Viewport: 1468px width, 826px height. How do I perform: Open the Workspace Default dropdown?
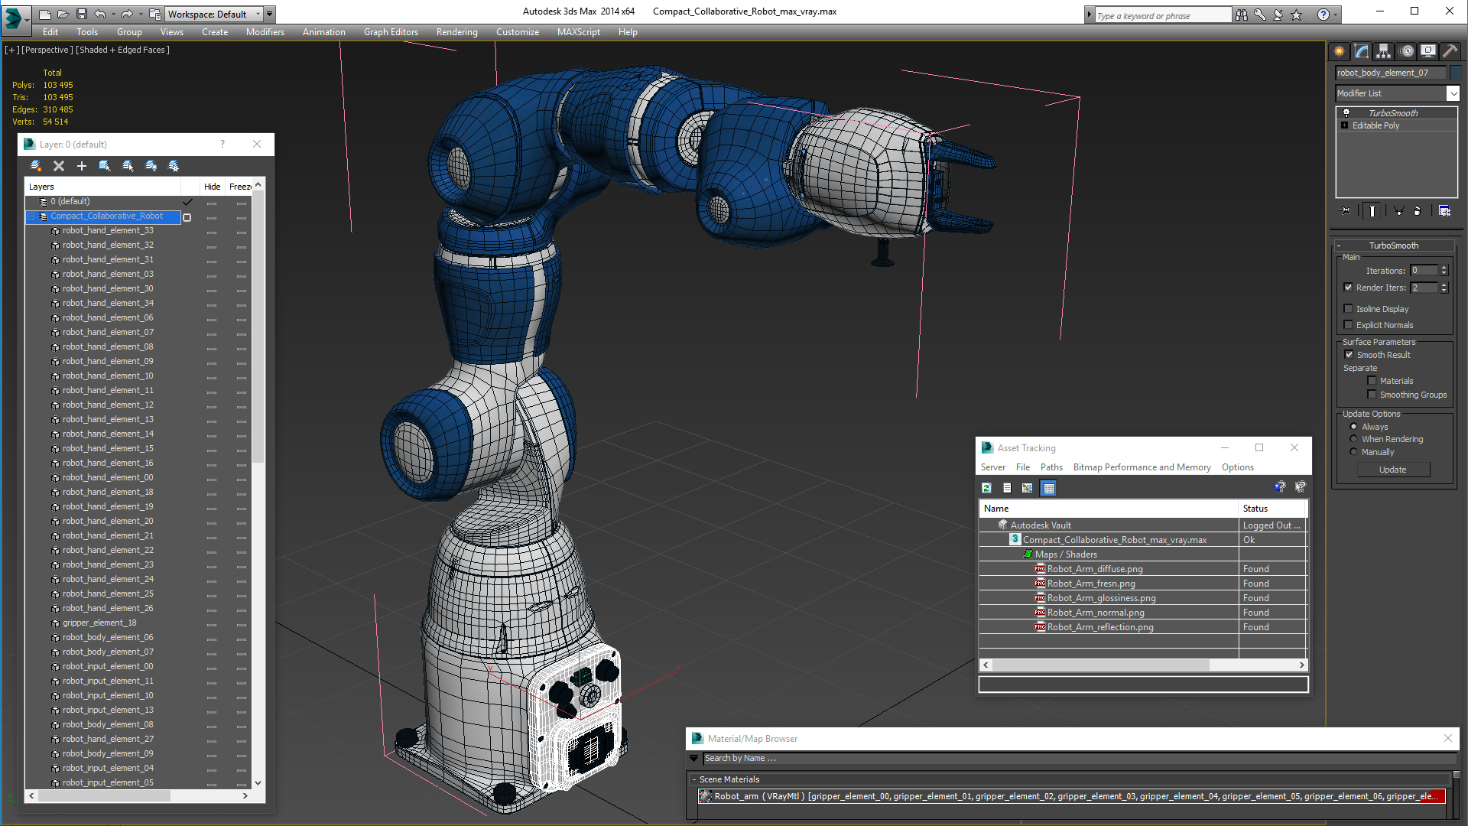click(x=258, y=14)
